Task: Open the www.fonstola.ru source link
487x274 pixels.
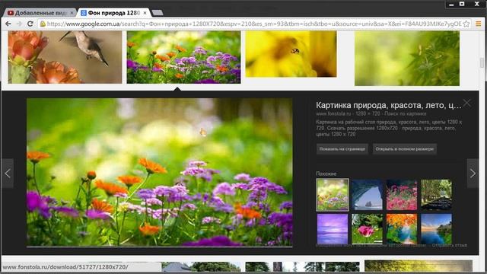Action: tap(333, 113)
